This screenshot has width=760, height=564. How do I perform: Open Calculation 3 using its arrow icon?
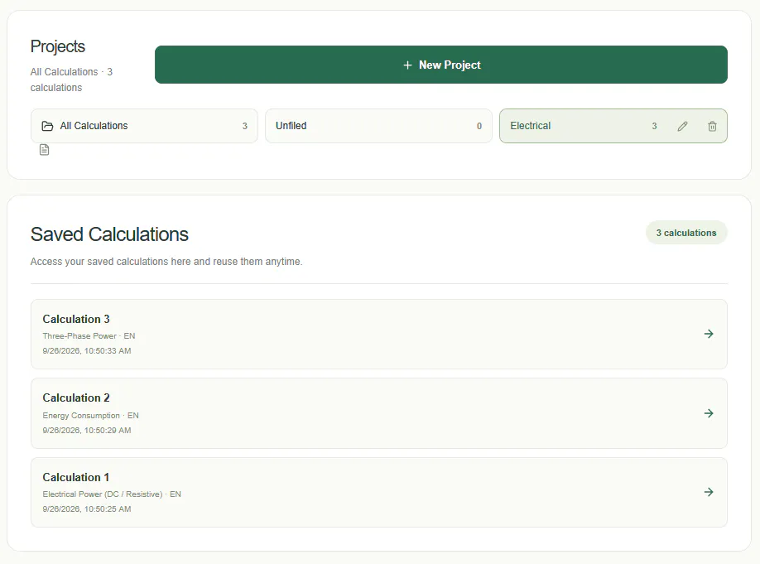[x=709, y=334]
